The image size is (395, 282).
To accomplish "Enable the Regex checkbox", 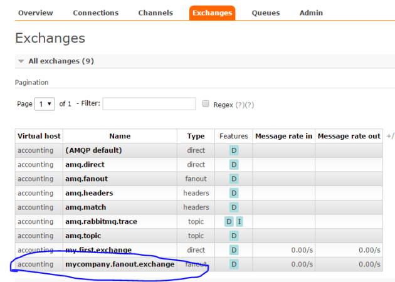I will [206, 104].
